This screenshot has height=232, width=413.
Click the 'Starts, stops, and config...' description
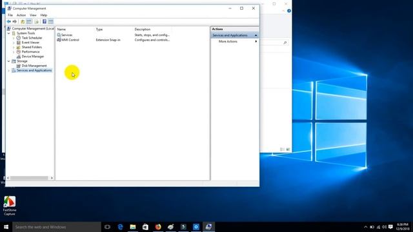(x=152, y=35)
